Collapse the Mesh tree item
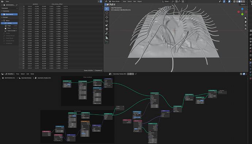This screenshot has height=144, width=252. click(x=2, y=21)
